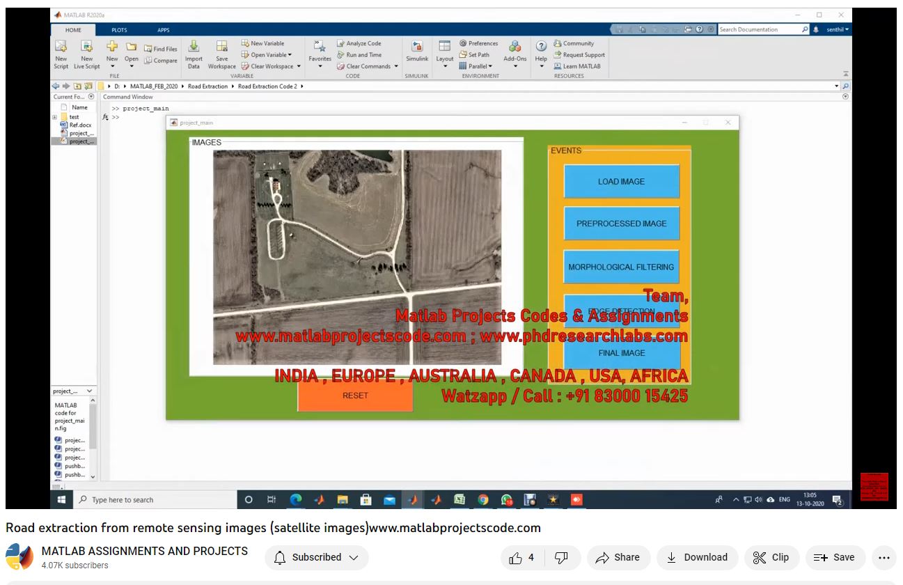
Task: Click the Download button
Action: coord(697,557)
